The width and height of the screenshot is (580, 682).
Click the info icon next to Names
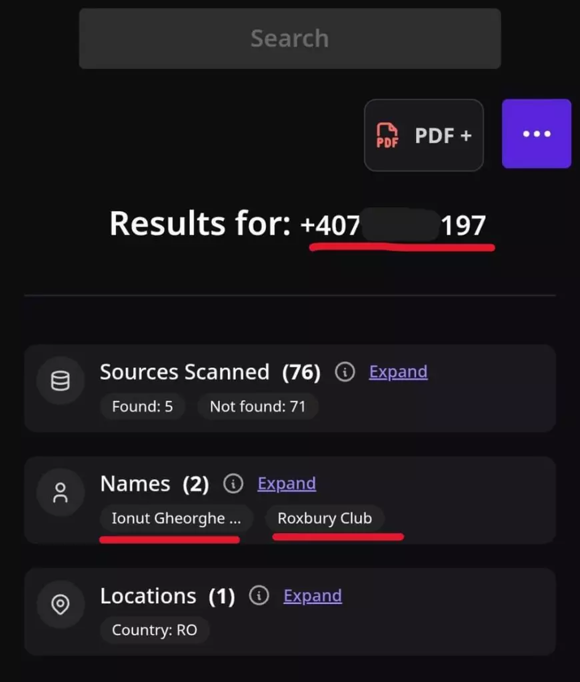pos(233,484)
